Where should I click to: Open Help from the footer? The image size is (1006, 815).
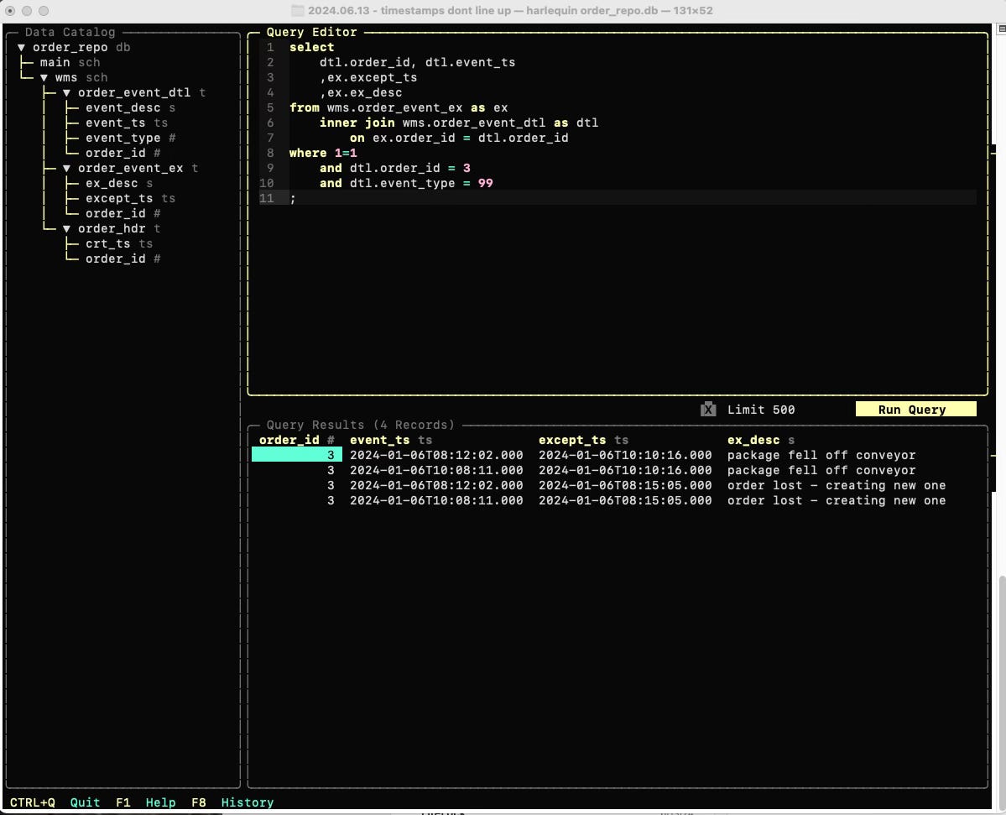[160, 802]
